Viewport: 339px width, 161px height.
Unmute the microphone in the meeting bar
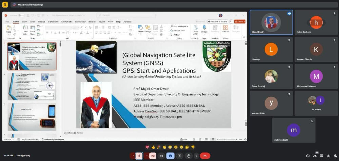[x=139, y=156]
